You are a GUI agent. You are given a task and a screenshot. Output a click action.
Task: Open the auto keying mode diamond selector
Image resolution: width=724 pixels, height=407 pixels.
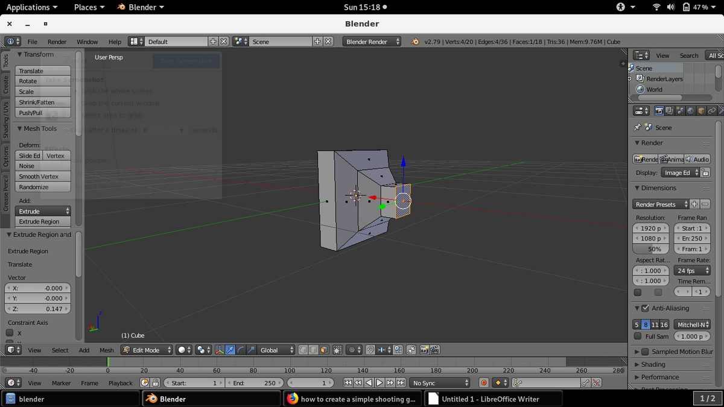(501, 383)
